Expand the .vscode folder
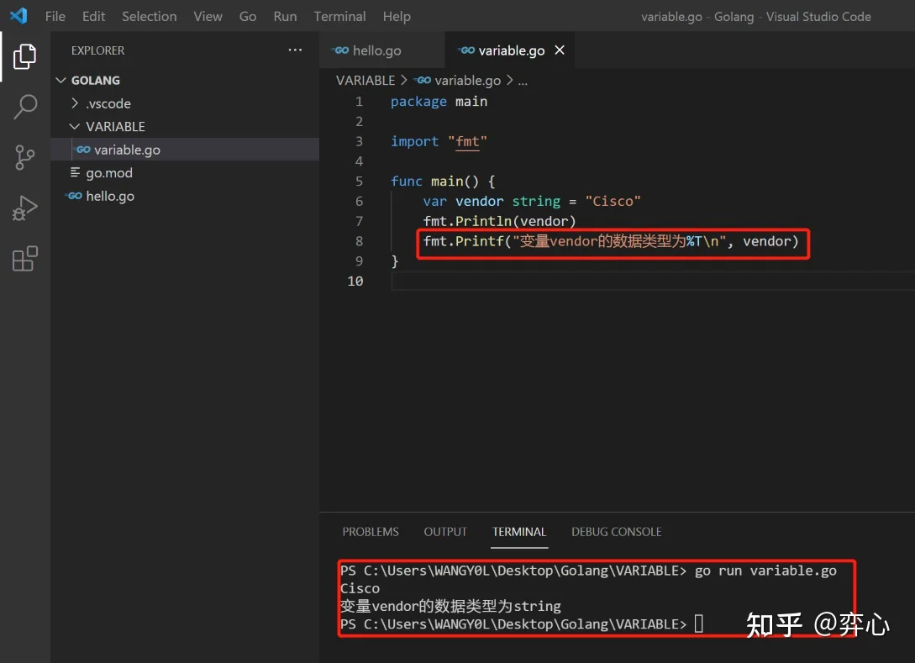 tap(75, 103)
